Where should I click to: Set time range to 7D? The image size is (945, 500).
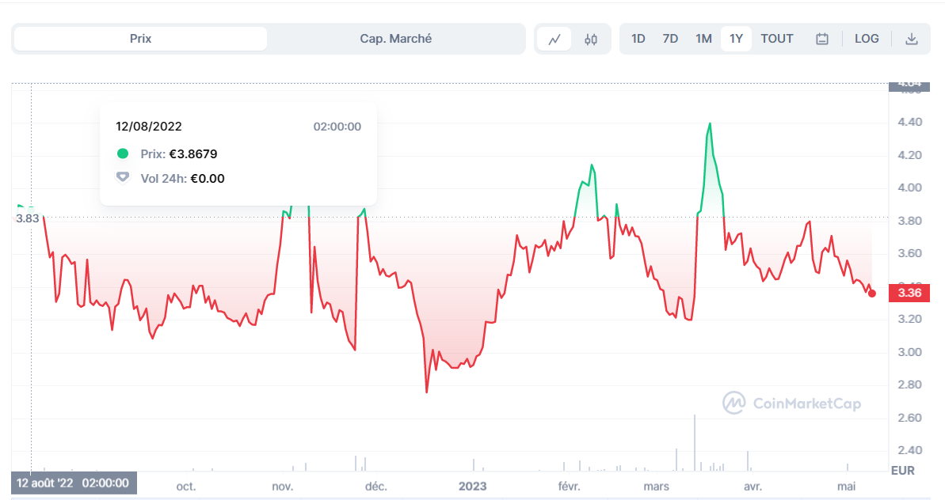pyautogui.click(x=670, y=39)
